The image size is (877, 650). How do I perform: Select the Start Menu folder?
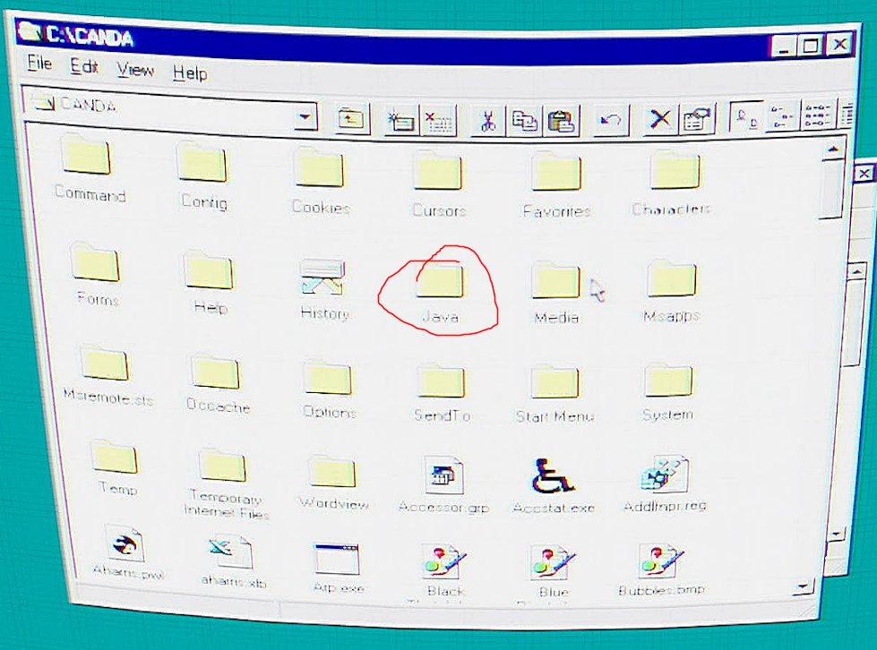click(555, 393)
